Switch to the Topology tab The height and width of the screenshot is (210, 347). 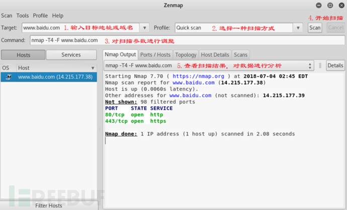(186, 55)
